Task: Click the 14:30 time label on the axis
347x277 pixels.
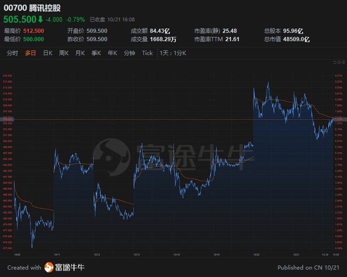Action: [x=325, y=255]
